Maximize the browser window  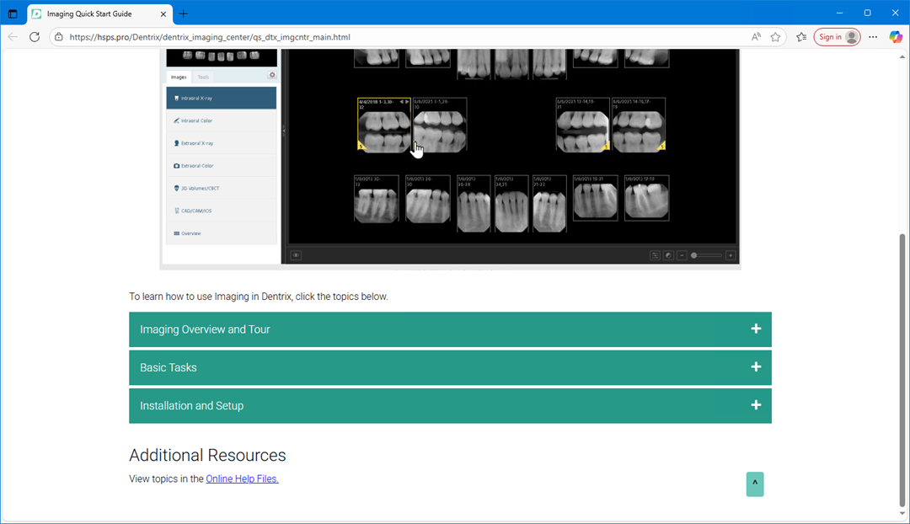coord(867,13)
